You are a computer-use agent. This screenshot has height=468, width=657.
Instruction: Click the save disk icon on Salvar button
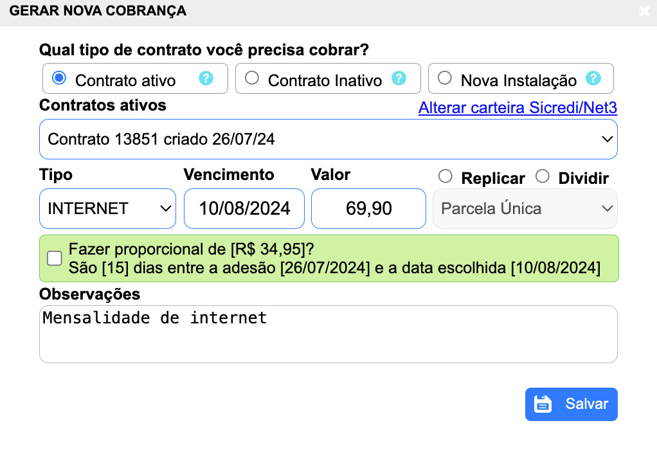(x=544, y=404)
